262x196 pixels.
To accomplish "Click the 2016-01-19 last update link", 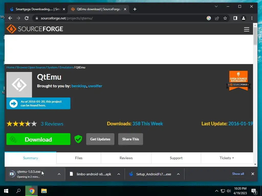I will 241,124.
